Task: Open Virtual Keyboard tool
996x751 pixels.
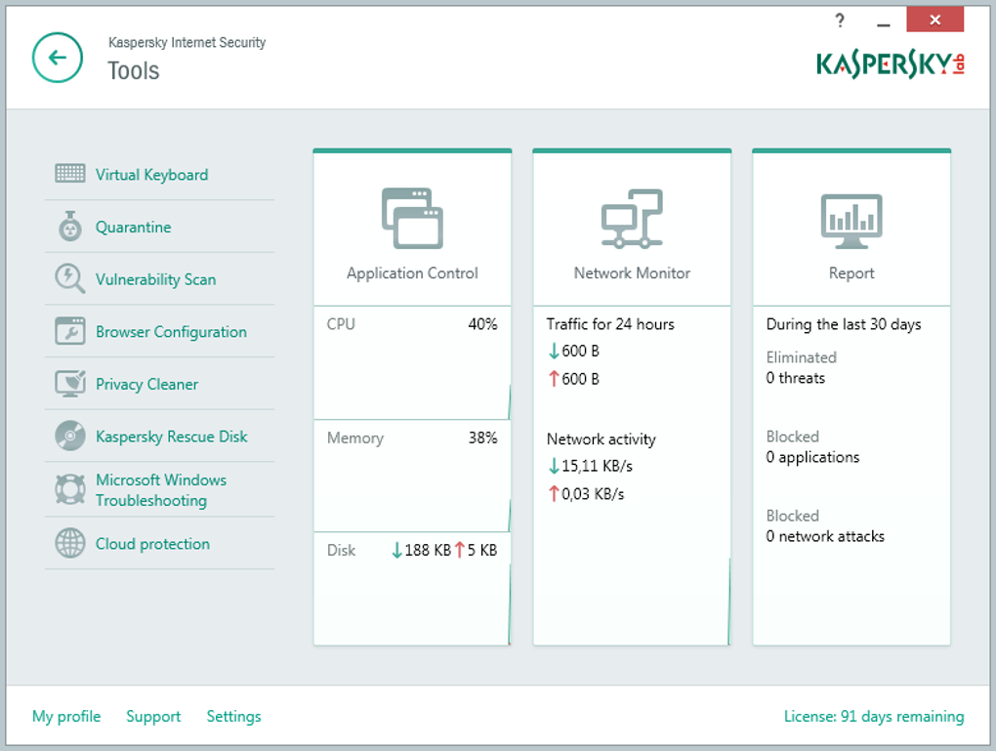Action: [x=151, y=175]
